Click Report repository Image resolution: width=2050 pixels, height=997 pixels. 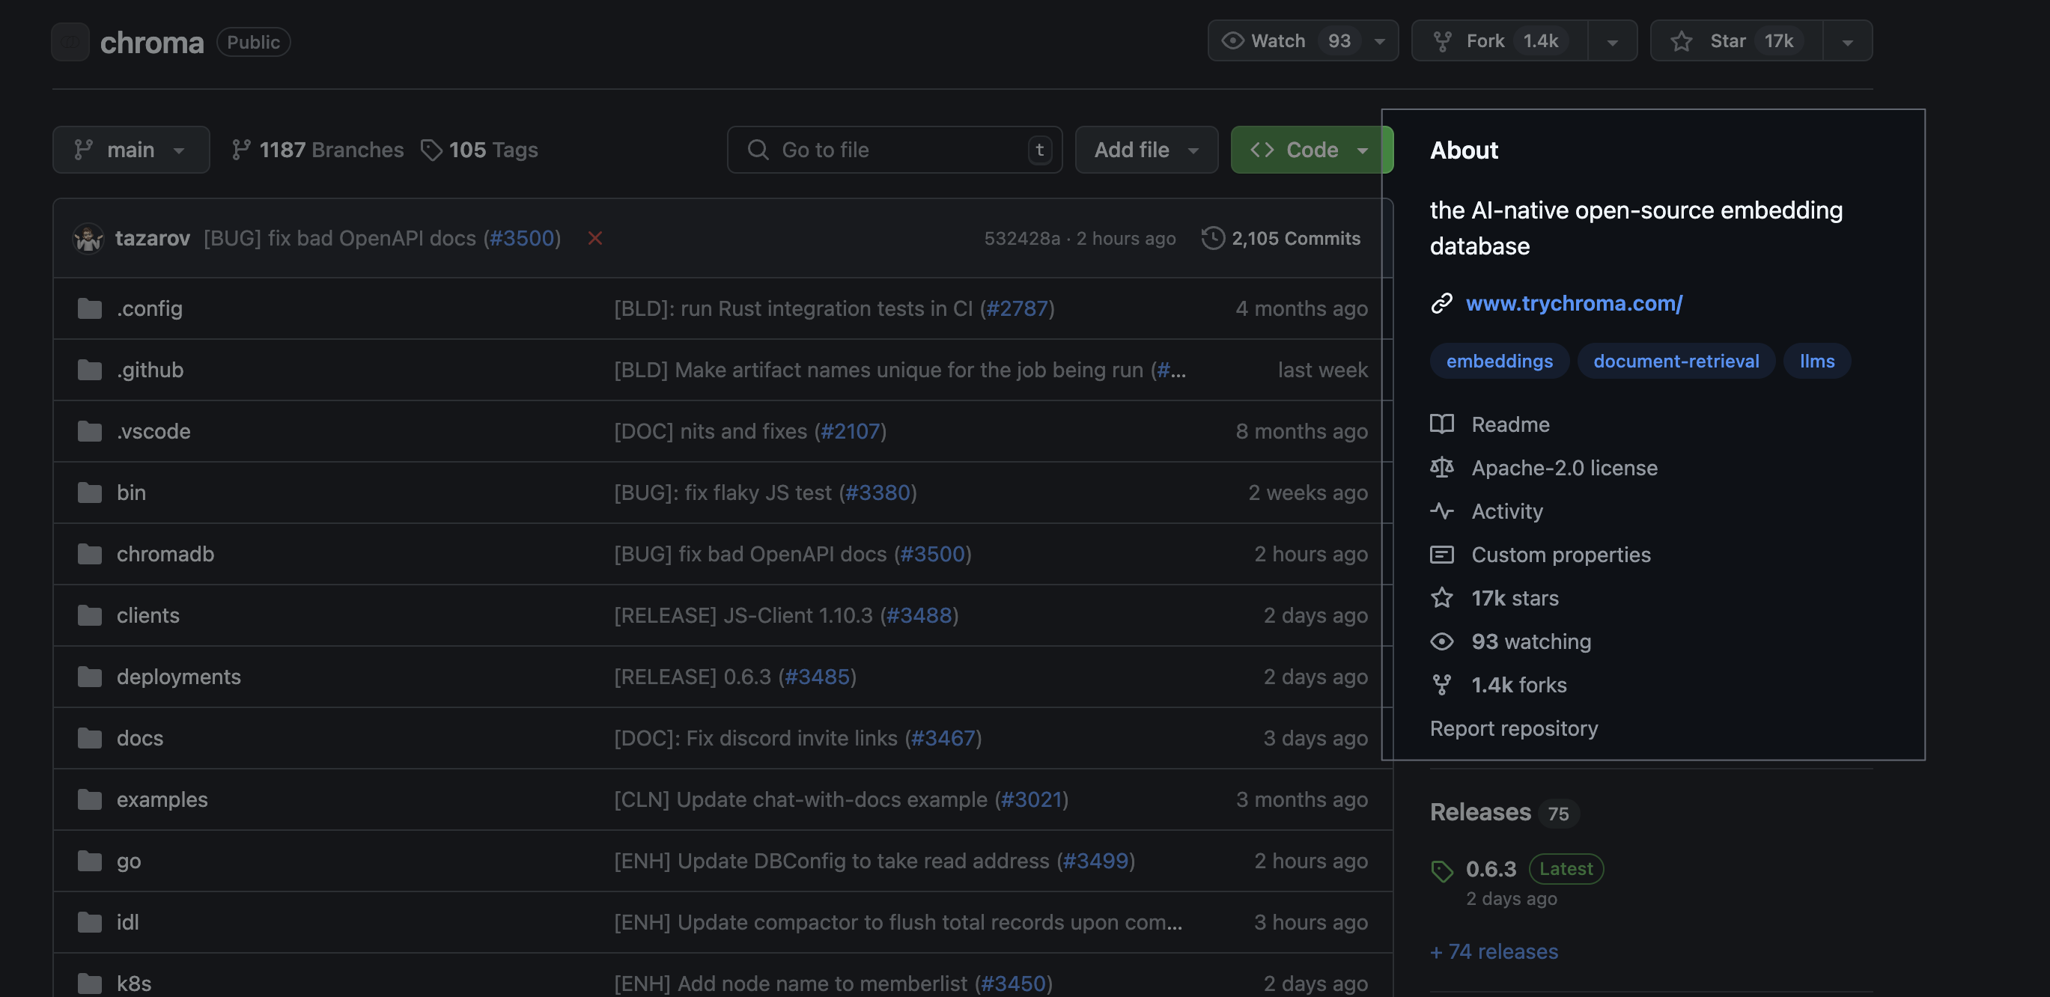(x=1514, y=729)
